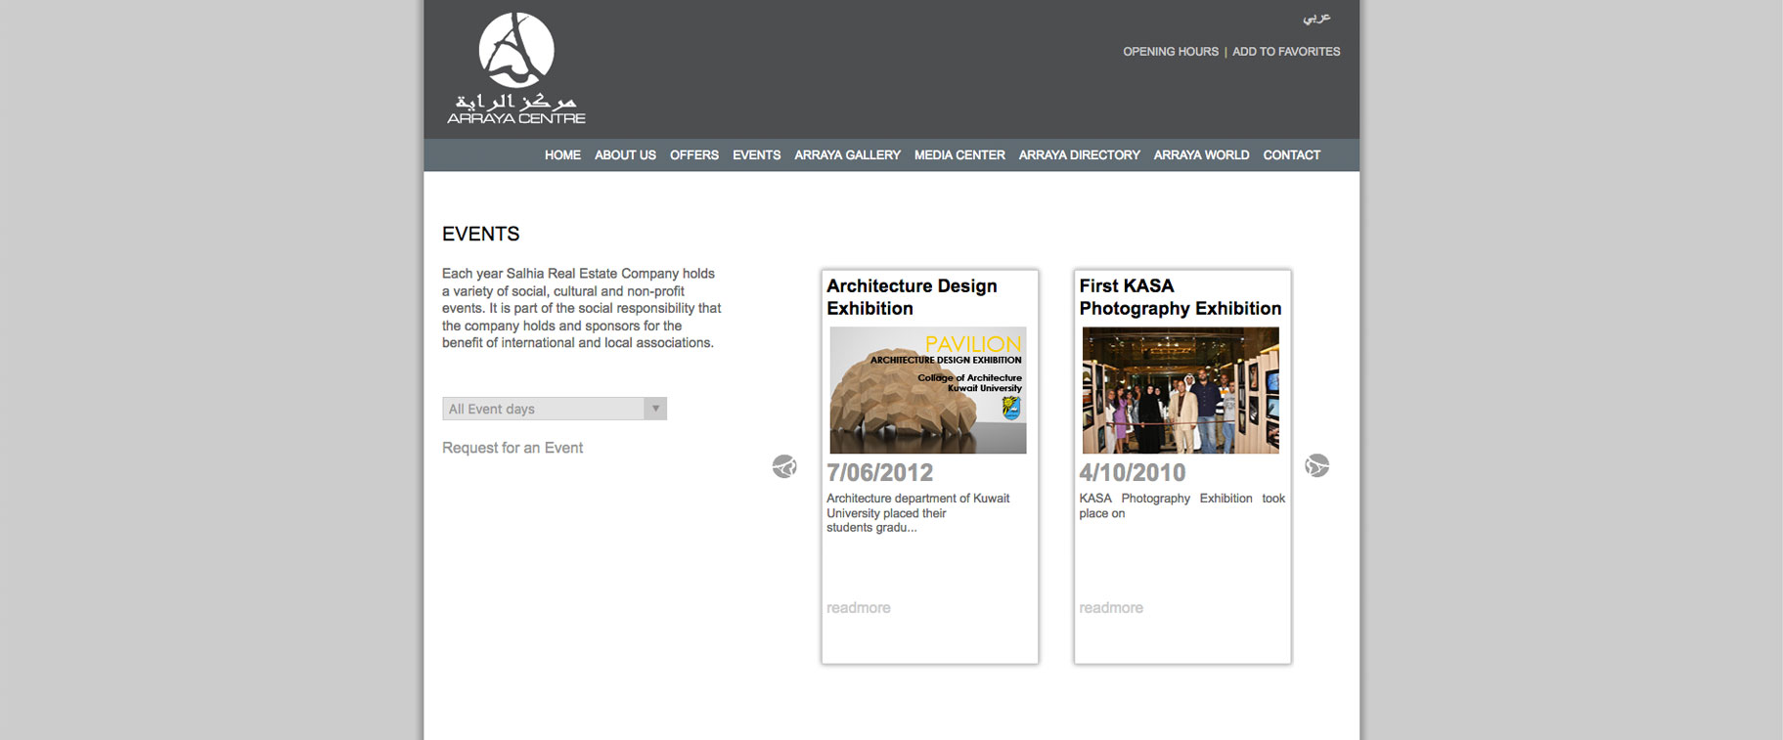Open Architecture Design Exhibition title

tap(912, 297)
